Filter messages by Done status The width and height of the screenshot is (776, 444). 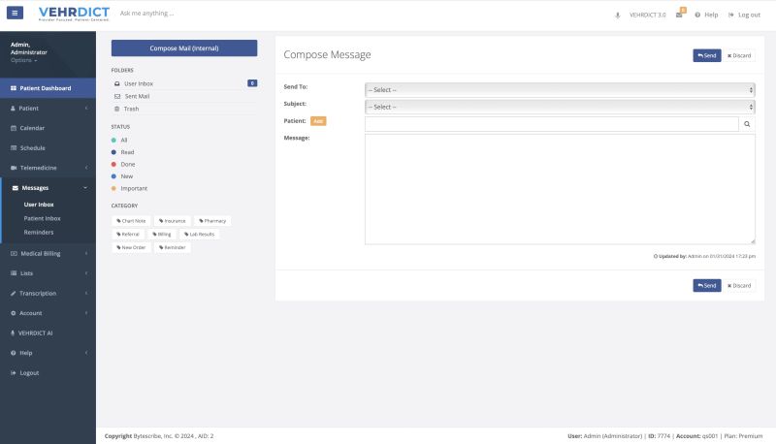coord(128,164)
